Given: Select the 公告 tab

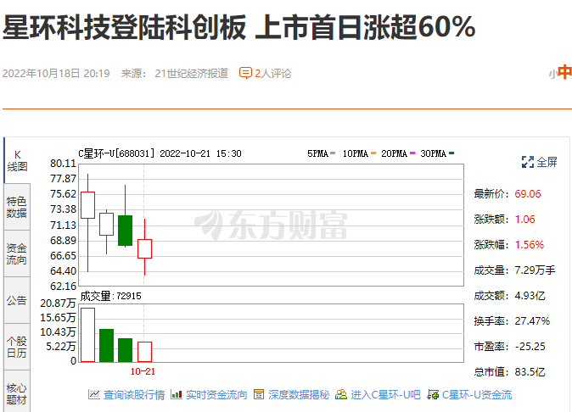Looking at the screenshot, I should pos(17,300).
